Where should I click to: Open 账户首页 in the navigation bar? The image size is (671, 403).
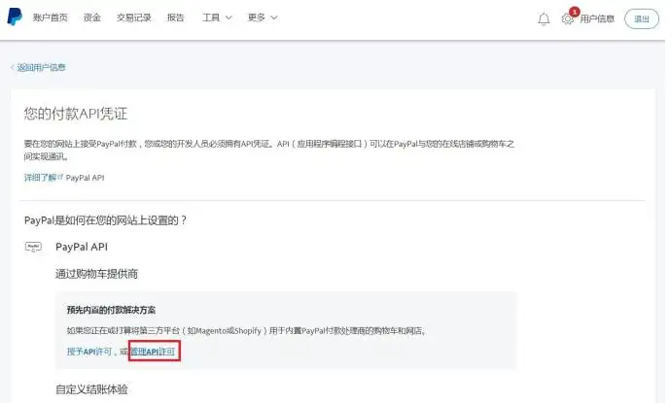[50, 17]
